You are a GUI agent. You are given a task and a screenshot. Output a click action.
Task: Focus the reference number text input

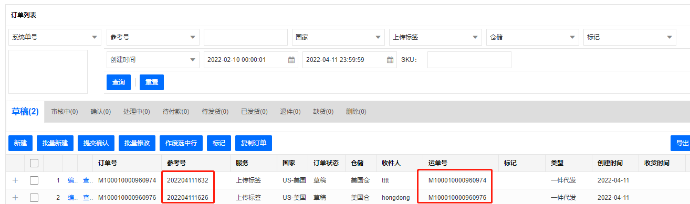246,37
